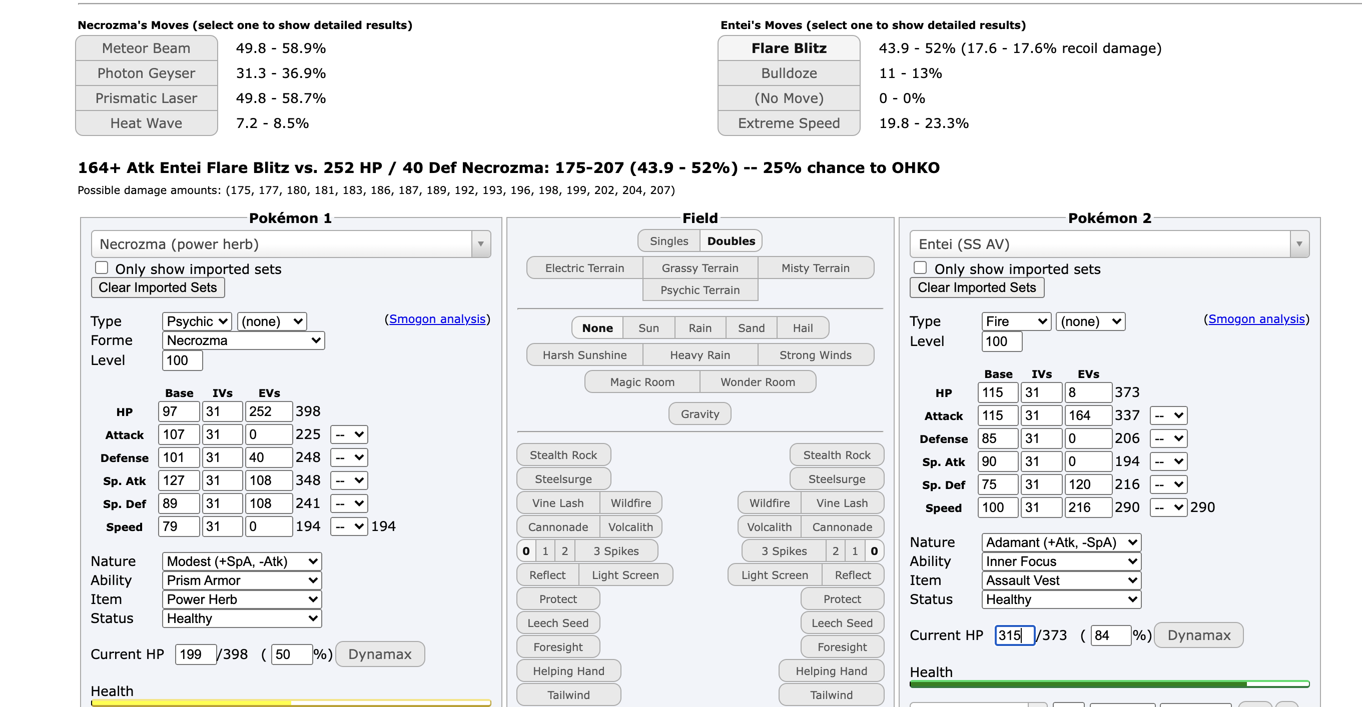This screenshot has height=707, width=1362.
Task: Open the Necrozma (power herb) set dropdown
Action: pos(291,244)
